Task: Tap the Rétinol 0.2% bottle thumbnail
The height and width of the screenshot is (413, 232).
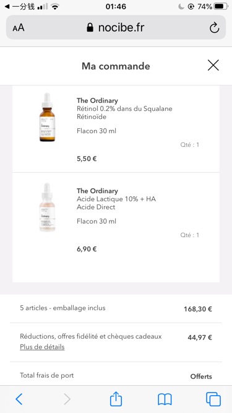Action: (x=47, y=117)
